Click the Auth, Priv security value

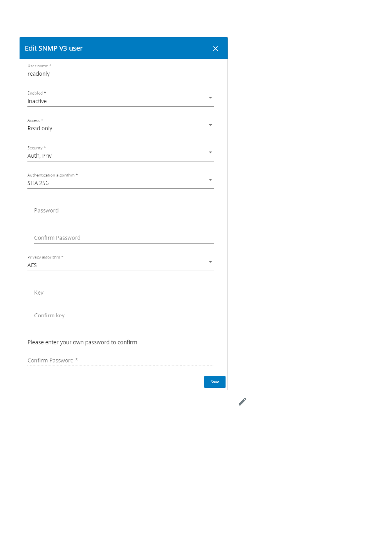(40, 156)
